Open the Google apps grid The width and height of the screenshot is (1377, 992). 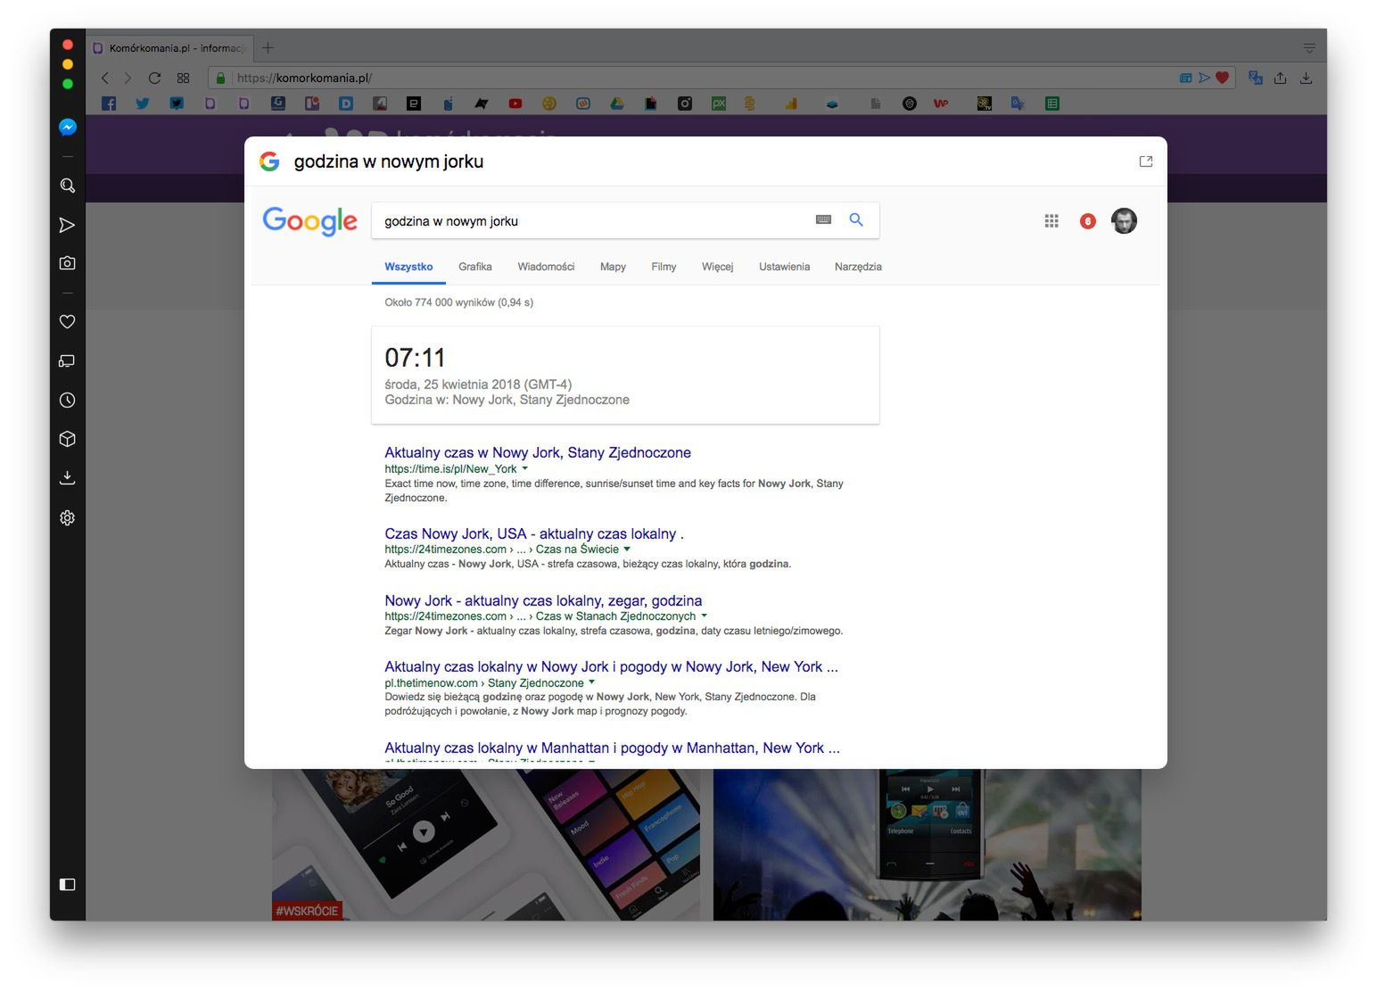pos(1051,221)
